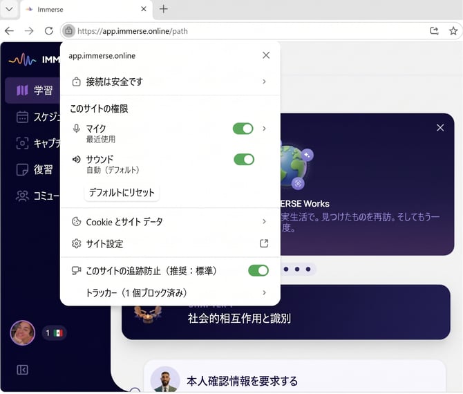This screenshot has width=463, height=394.
Task: Close the Immerse browser tab
Action: coord(144,9)
